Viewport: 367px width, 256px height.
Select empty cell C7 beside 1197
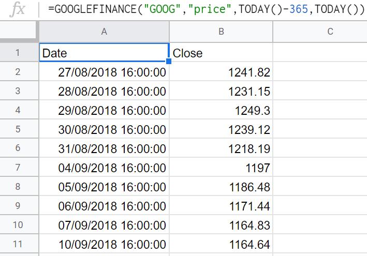pyautogui.click(x=320, y=168)
